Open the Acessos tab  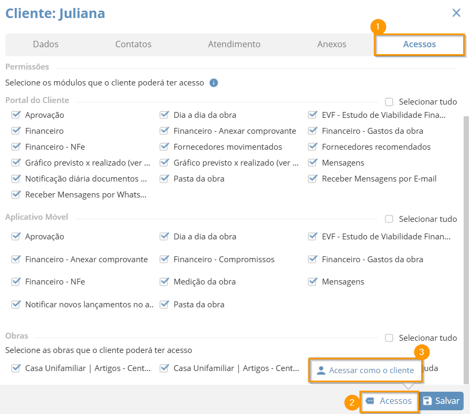point(419,44)
